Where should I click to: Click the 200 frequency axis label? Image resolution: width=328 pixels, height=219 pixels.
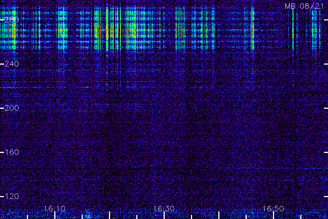click(x=12, y=108)
